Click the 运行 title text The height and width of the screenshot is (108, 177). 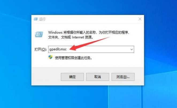click(42, 19)
